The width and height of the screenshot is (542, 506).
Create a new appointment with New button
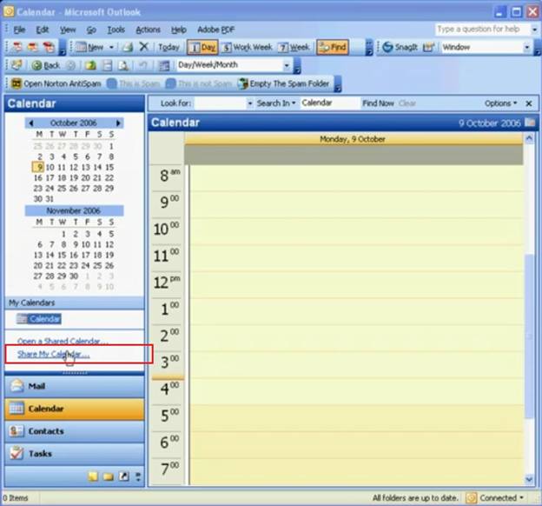click(x=89, y=47)
